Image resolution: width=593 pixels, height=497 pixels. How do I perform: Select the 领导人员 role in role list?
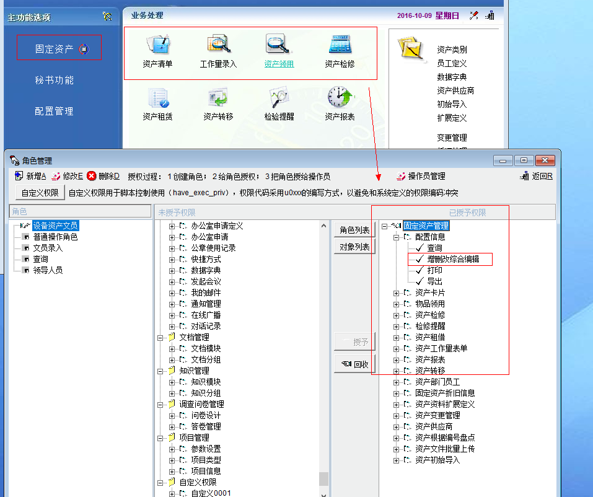point(48,270)
